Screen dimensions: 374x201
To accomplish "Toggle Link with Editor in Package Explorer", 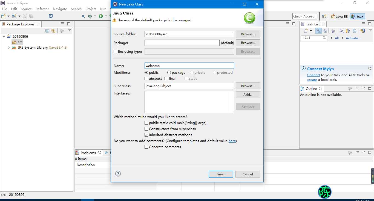I will click(x=53, y=31).
